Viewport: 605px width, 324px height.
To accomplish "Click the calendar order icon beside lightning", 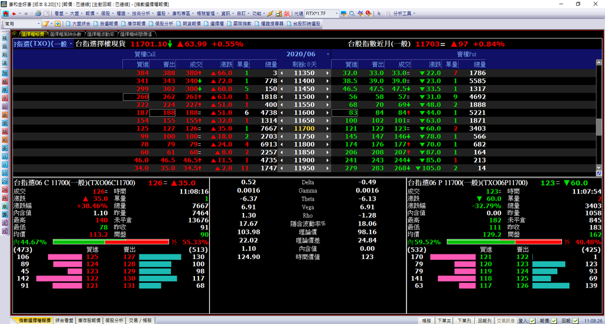I will (279, 14).
